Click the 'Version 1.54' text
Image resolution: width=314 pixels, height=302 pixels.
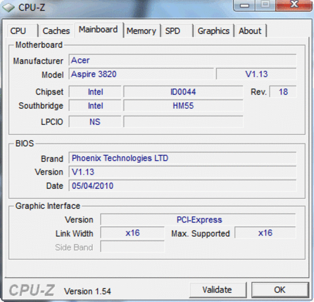(87, 291)
